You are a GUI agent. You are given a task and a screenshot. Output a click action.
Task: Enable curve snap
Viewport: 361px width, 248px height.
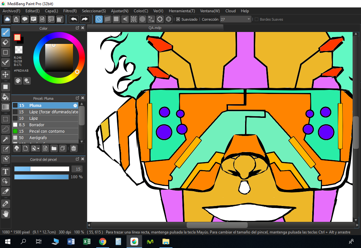(x=151, y=19)
